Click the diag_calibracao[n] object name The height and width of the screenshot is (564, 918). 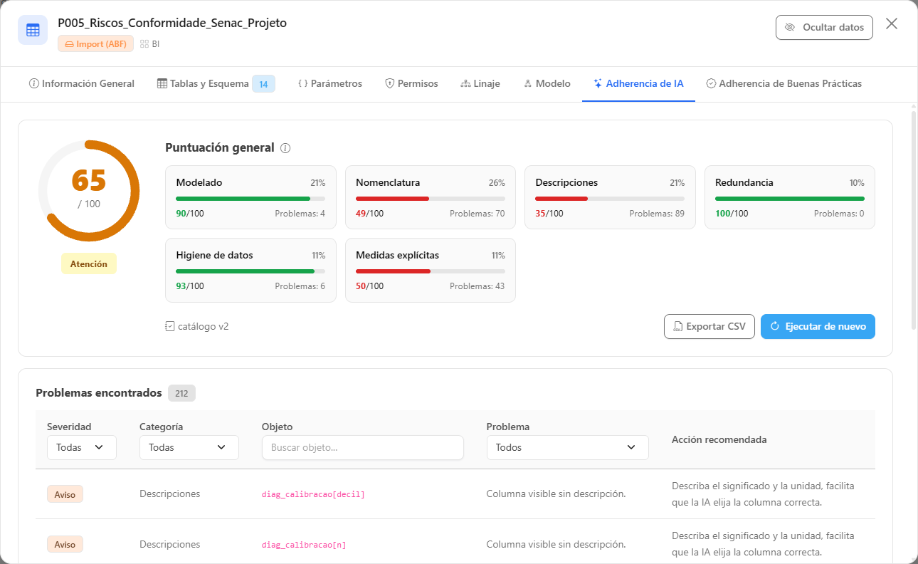tap(304, 545)
